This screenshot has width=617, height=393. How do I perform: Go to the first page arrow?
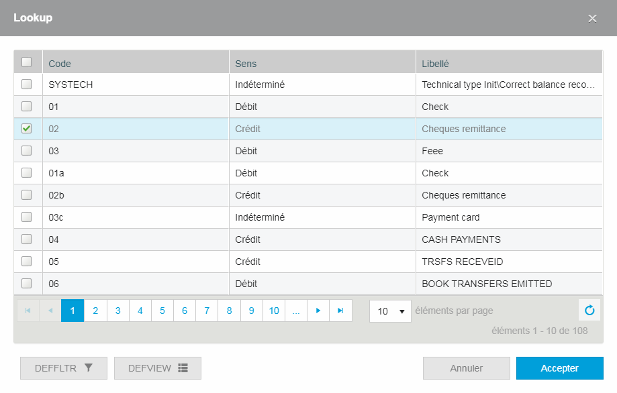[28, 311]
